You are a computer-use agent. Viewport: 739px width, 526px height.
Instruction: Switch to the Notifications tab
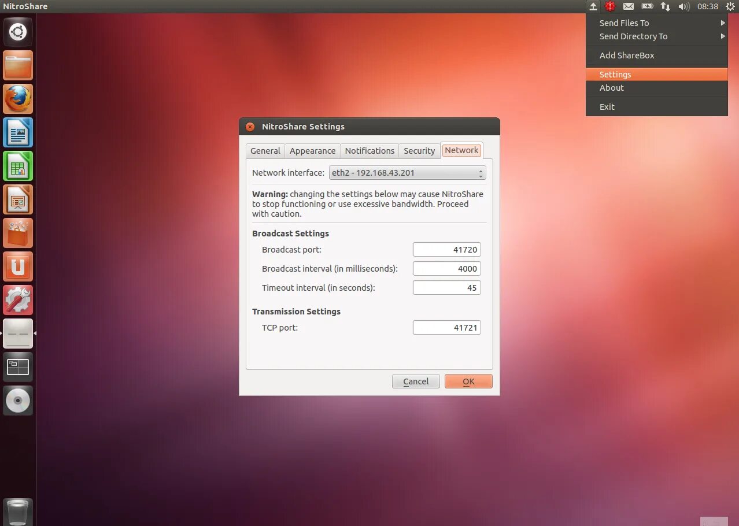click(x=369, y=151)
